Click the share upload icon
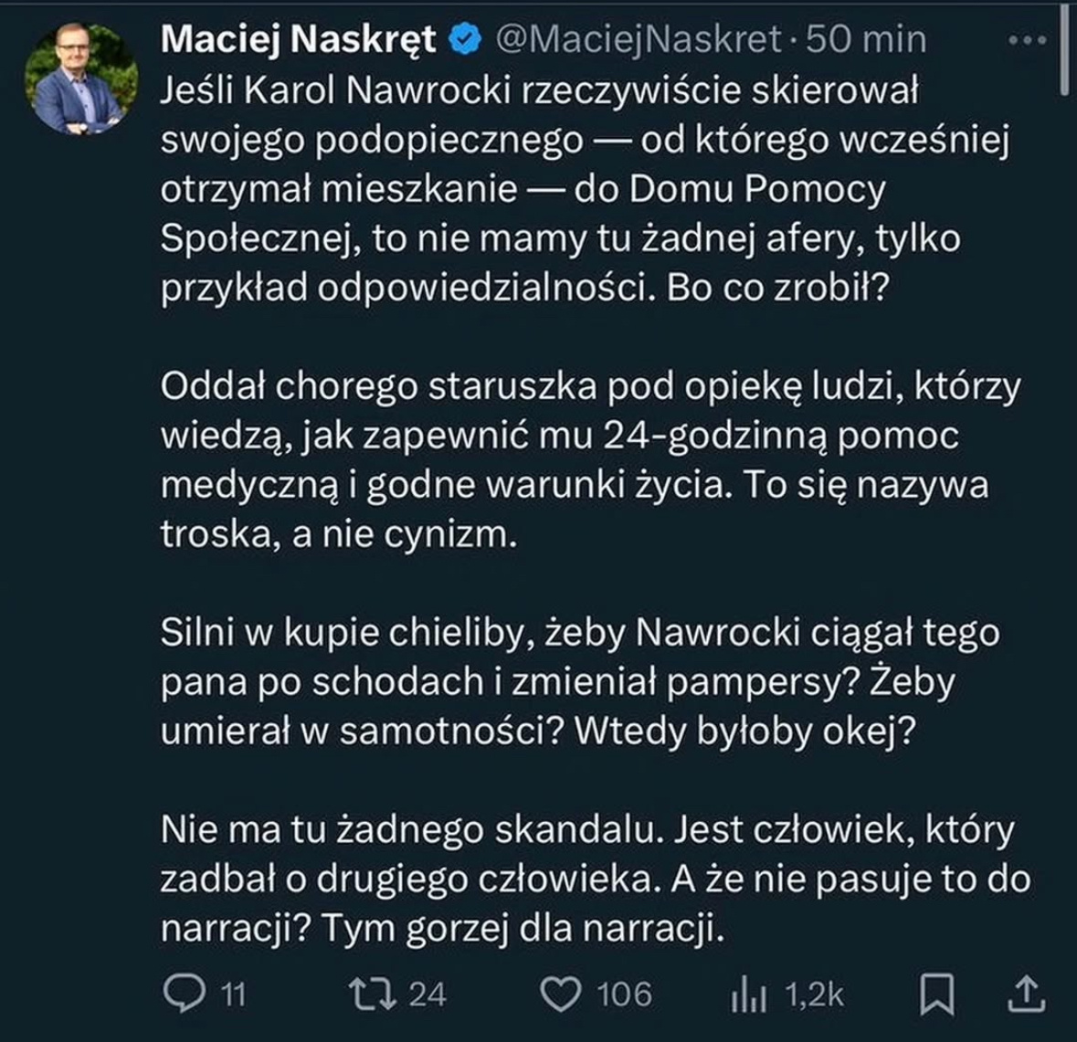The height and width of the screenshot is (1042, 1077). click(1027, 994)
